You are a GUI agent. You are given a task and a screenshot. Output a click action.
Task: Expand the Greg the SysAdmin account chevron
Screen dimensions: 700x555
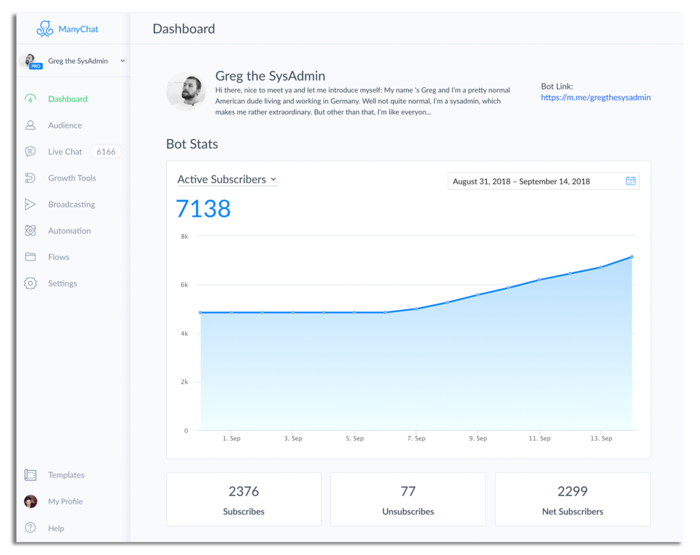tap(122, 61)
